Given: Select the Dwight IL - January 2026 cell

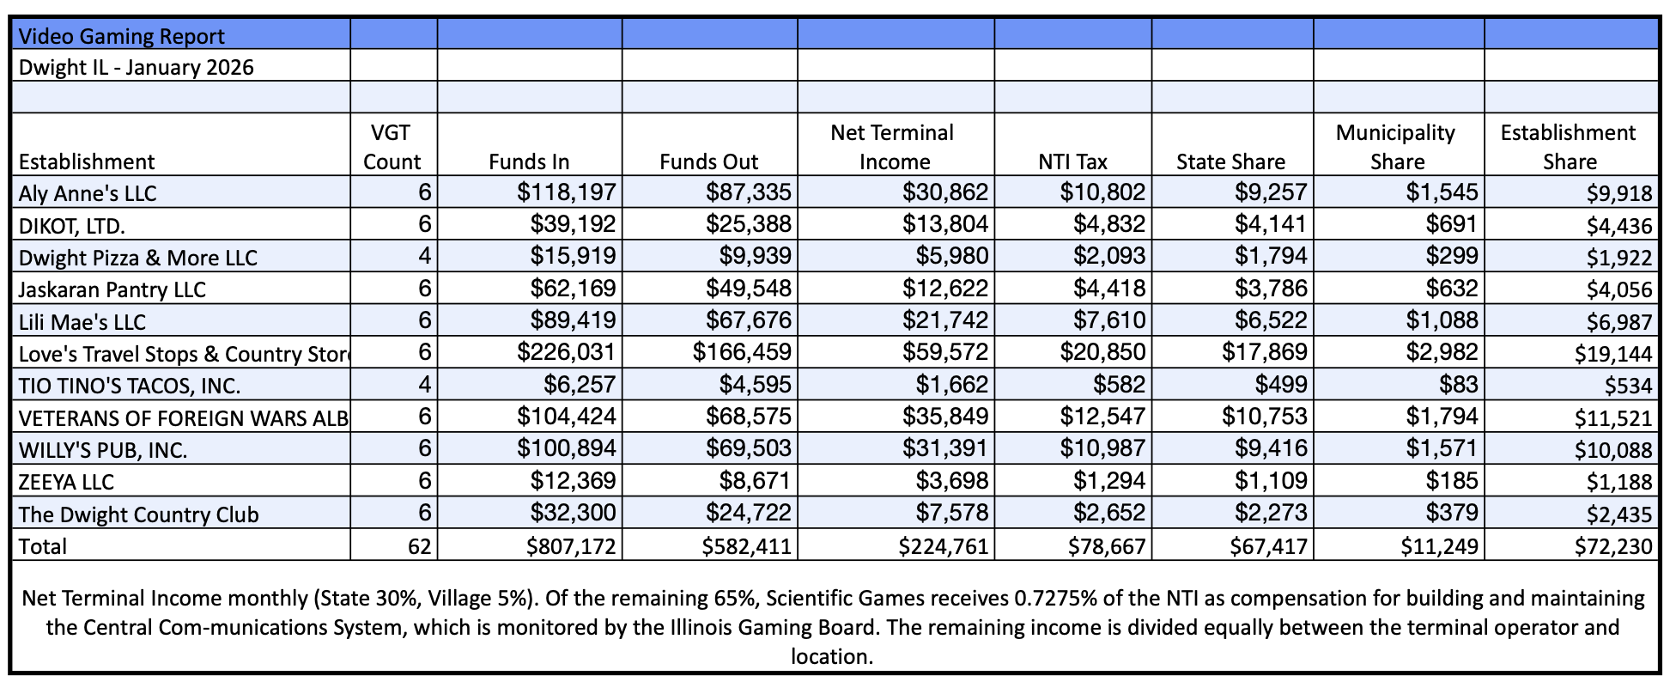Looking at the screenshot, I should 136,67.
